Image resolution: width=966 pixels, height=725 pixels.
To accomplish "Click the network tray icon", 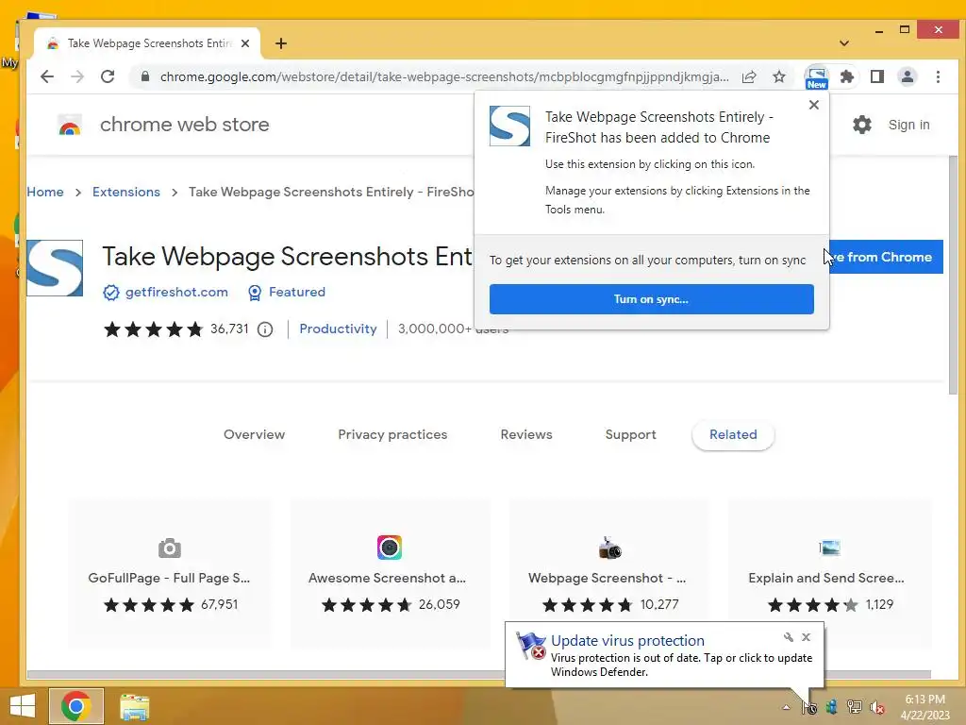I will (855, 707).
